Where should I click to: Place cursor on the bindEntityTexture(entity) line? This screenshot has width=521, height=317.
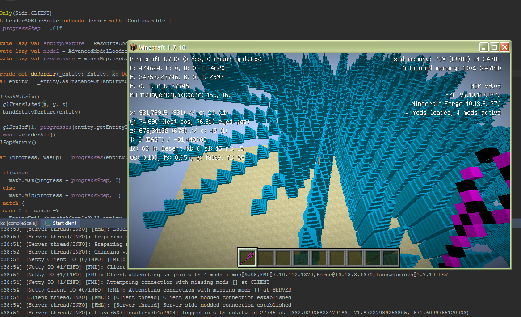[42, 112]
